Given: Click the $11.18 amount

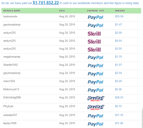Looking at the screenshot, I should tap(119, 115).
